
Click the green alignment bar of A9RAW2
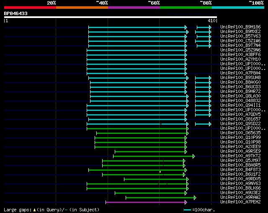click(x=161, y=198)
